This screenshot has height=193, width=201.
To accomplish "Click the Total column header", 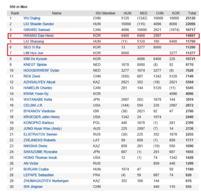I will click(192, 13).
